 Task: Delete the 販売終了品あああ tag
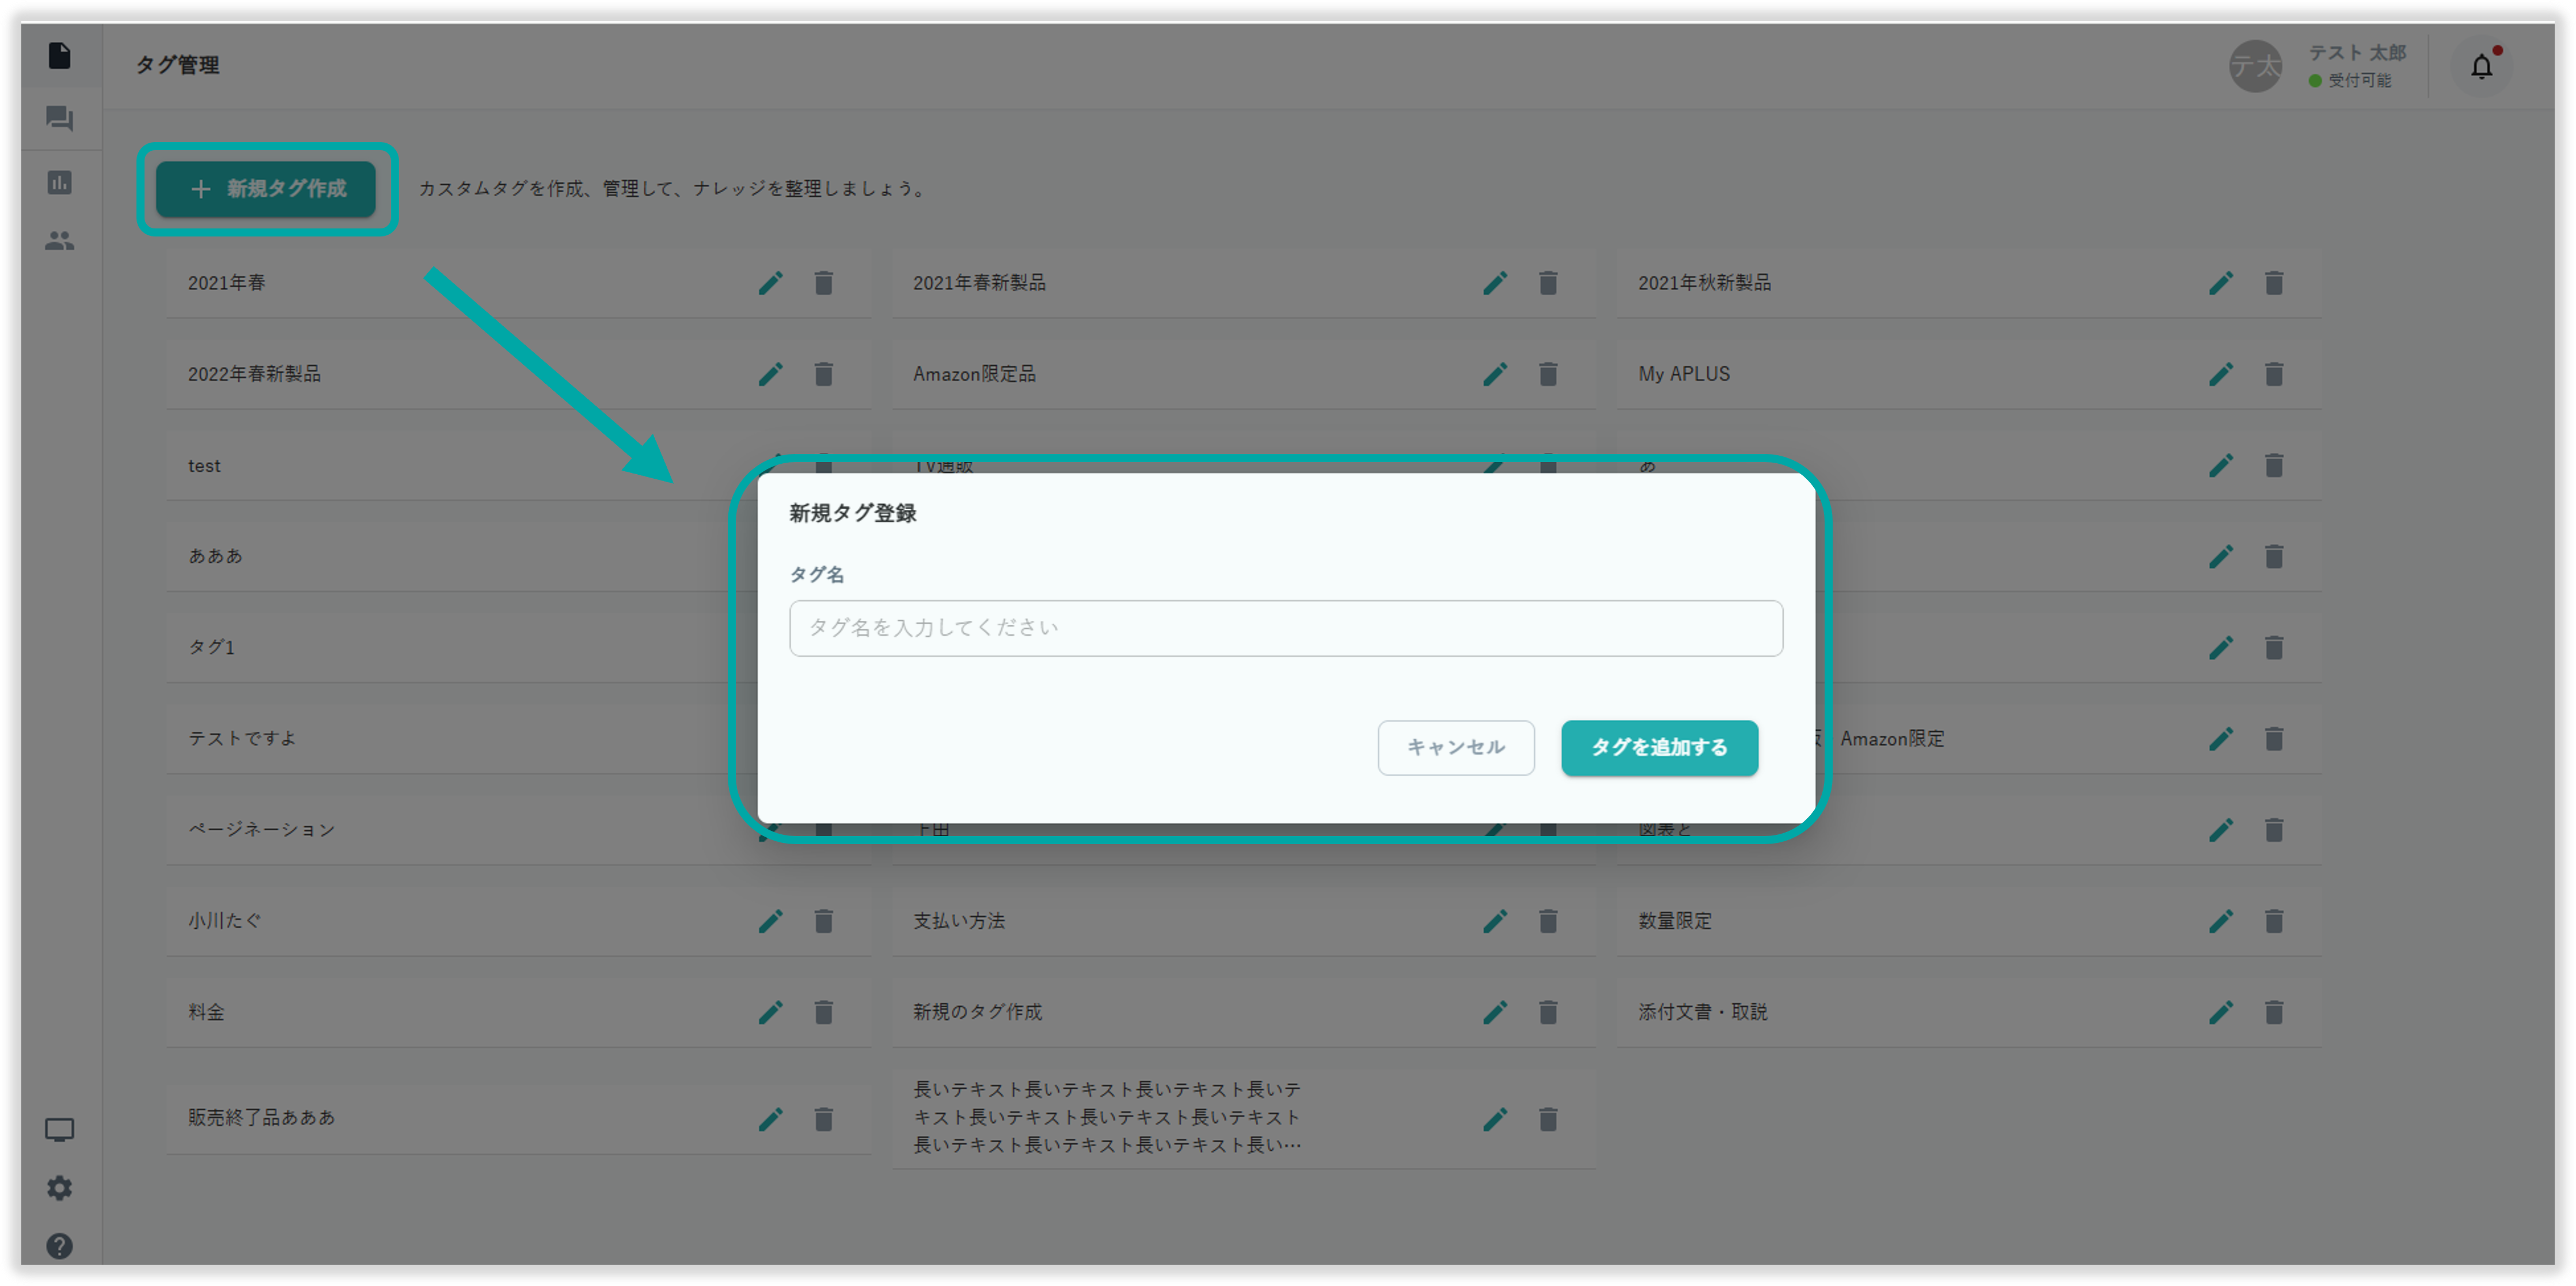823,1119
